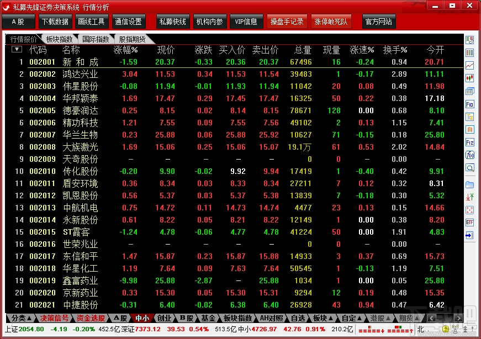Click the F12 trading icon
The width and height of the screenshot is (481, 339).
[469, 142]
